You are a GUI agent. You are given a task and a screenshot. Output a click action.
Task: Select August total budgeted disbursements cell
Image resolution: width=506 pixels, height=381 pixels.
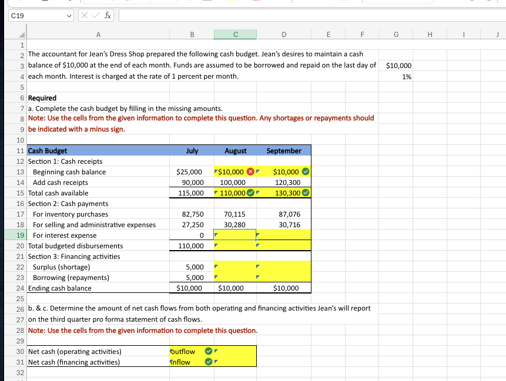tap(235, 245)
